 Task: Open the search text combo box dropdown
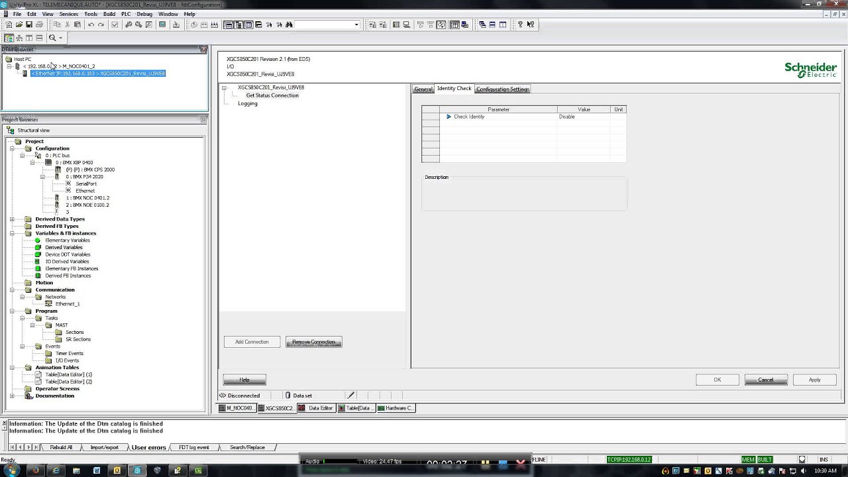(356, 25)
